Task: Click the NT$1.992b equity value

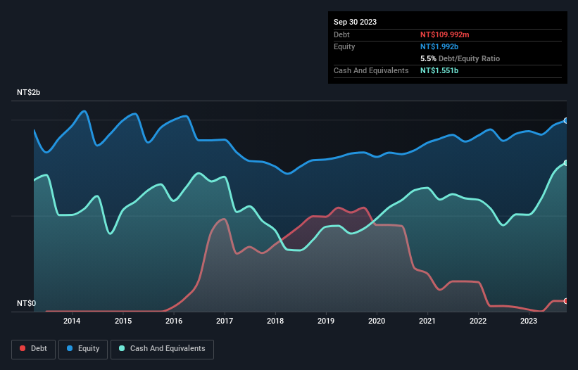Action: 439,46
